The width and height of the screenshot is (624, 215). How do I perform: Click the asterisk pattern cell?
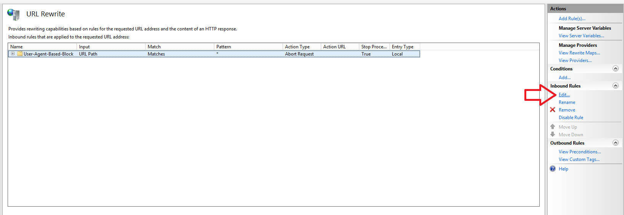pyautogui.click(x=218, y=54)
